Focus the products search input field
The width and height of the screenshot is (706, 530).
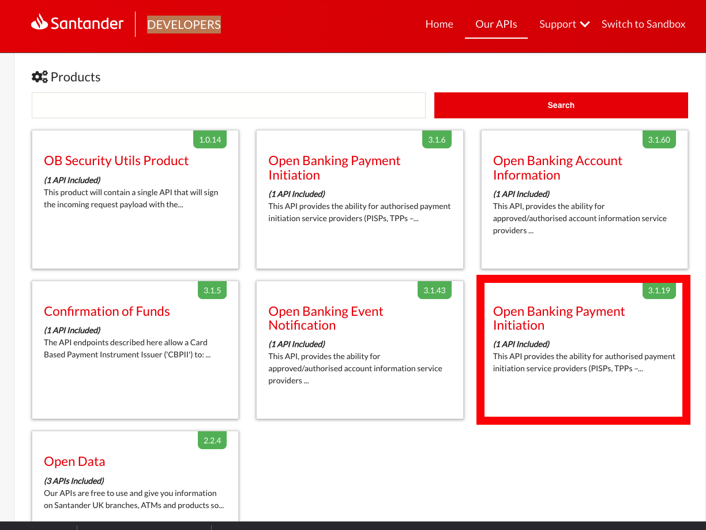[228, 105]
